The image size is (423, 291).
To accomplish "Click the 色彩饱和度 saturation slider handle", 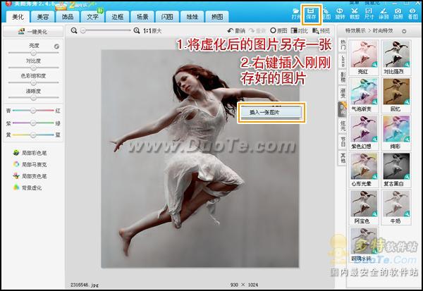I will pyautogui.click(x=33, y=83).
